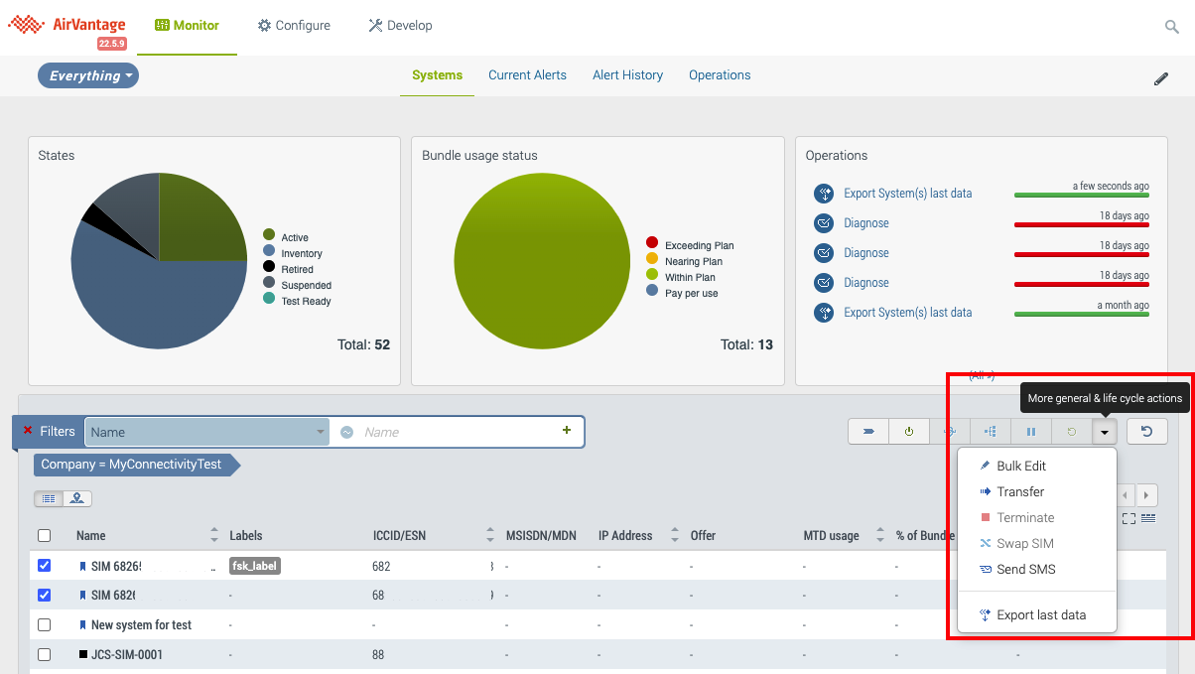Click the green power activate icon
This screenshot has width=1195, height=674.
908,432
